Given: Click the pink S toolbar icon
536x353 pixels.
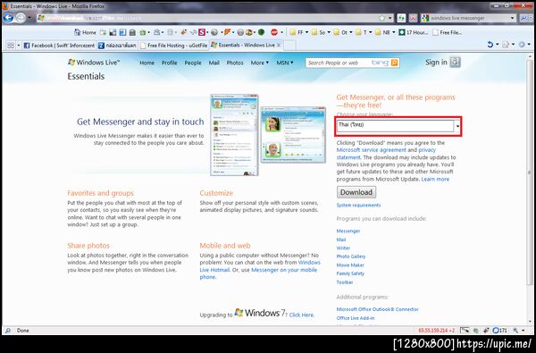Looking at the screenshot, I should [x=202, y=32].
